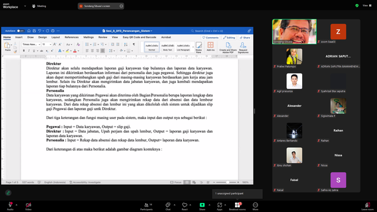
Task: Open the Styles Pane
Action: click(199, 47)
